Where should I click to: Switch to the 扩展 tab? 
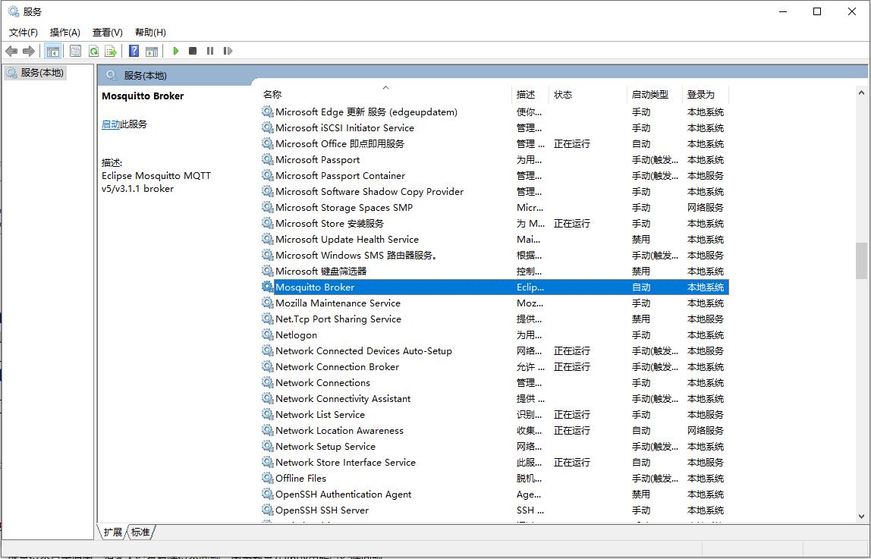(x=113, y=532)
